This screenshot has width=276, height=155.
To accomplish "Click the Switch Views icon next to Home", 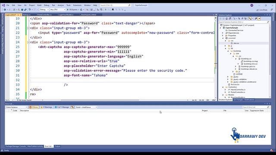I will point(230,19).
